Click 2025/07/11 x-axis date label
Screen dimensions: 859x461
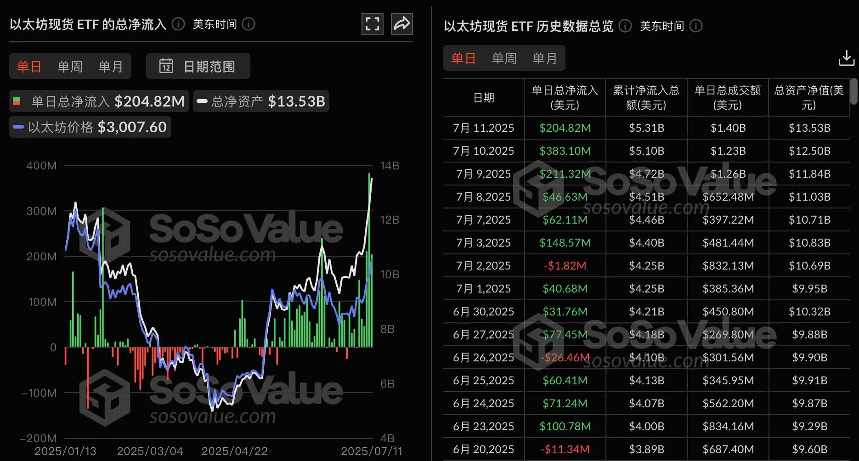point(371,451)
